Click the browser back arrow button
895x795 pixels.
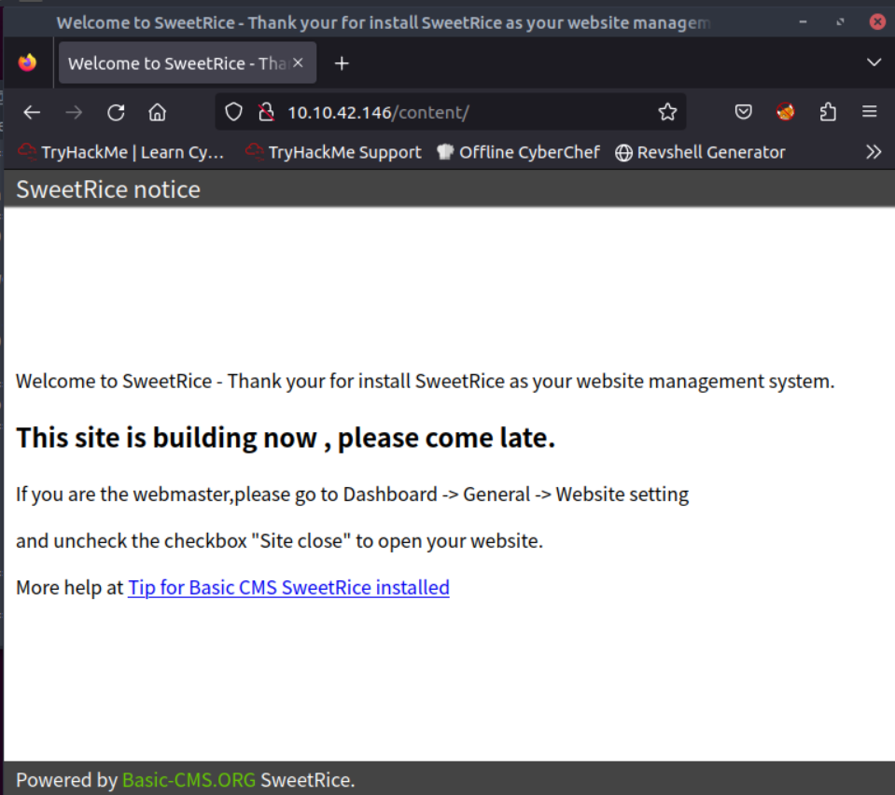[x=32, y=113]
